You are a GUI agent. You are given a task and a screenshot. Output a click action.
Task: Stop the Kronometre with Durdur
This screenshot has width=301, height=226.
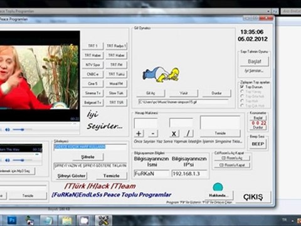[258, 127]
